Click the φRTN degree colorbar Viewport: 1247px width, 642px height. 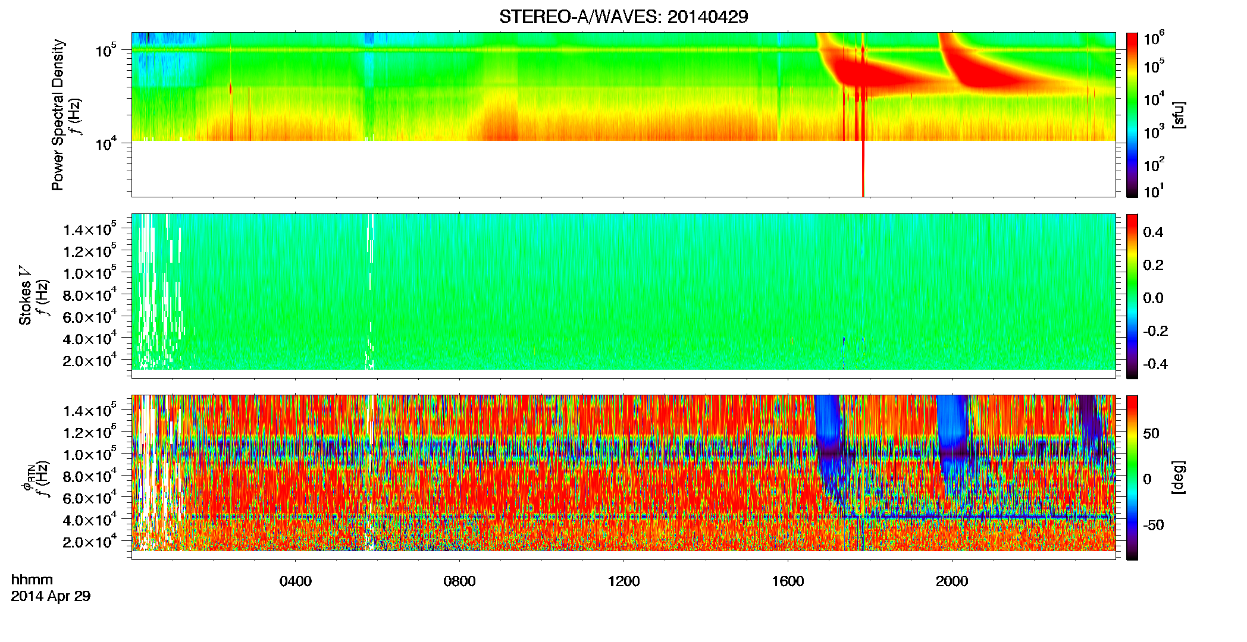[x=1132, y=477]
